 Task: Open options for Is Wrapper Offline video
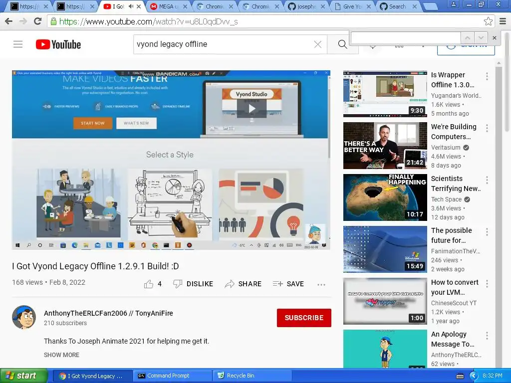coord(487,76)
